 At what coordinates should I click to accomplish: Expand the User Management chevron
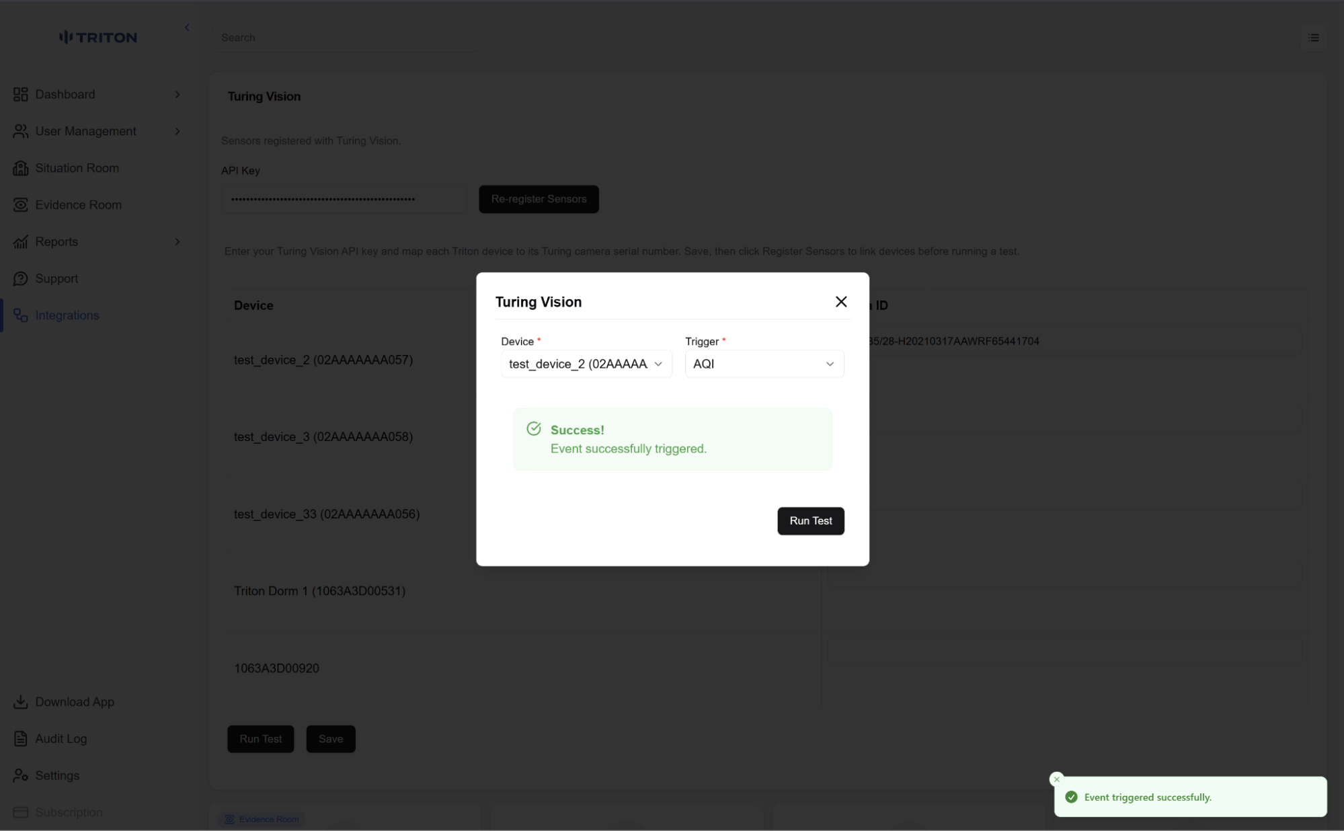(177, 131)
